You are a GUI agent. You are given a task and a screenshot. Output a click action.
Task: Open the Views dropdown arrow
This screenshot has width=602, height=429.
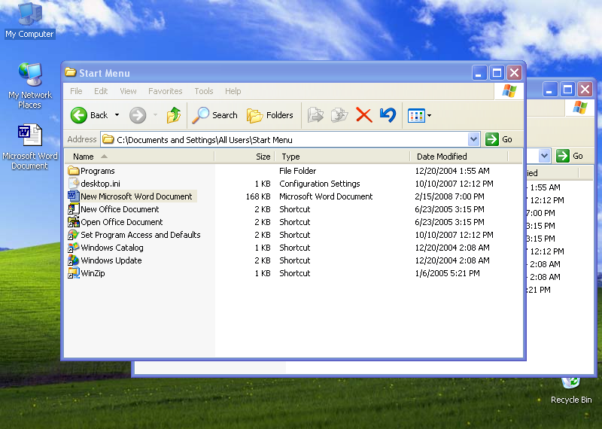pyautogui.click(x=429, y=115)
